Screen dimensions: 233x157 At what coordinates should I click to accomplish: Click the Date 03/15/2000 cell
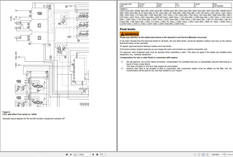(x=222, y=5)
